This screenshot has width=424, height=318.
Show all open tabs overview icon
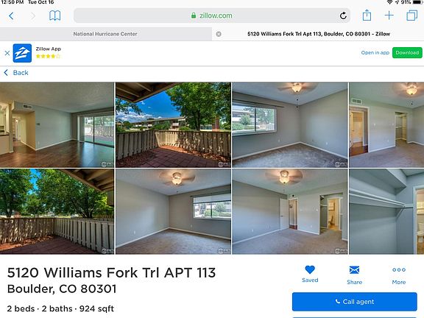point(411,15)
